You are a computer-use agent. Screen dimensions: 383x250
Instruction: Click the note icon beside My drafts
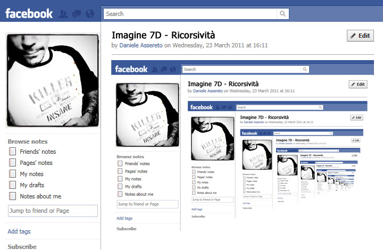point(12,185)
